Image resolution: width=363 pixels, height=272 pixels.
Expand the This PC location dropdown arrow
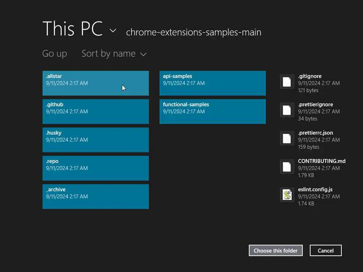pos(113,30)
